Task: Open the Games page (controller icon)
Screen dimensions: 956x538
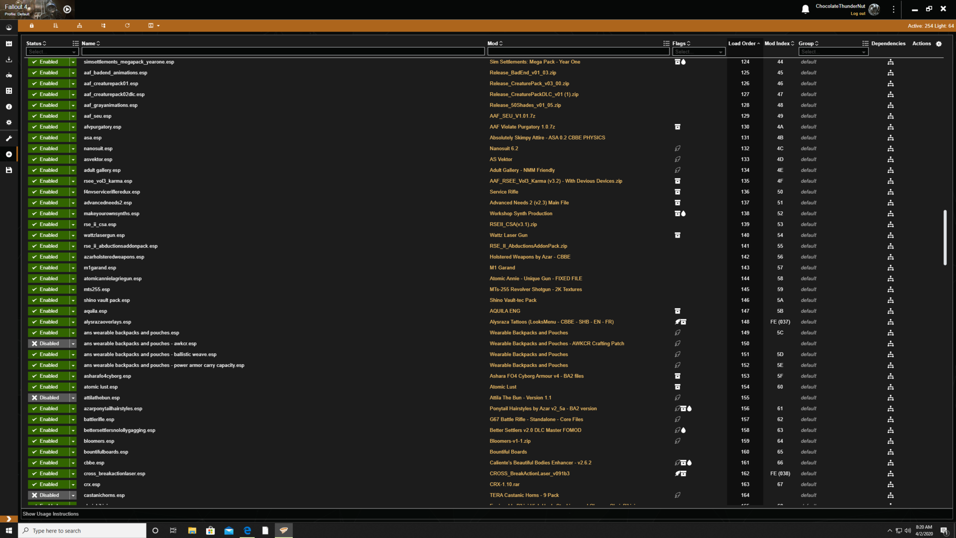Action: click(8, 75)
